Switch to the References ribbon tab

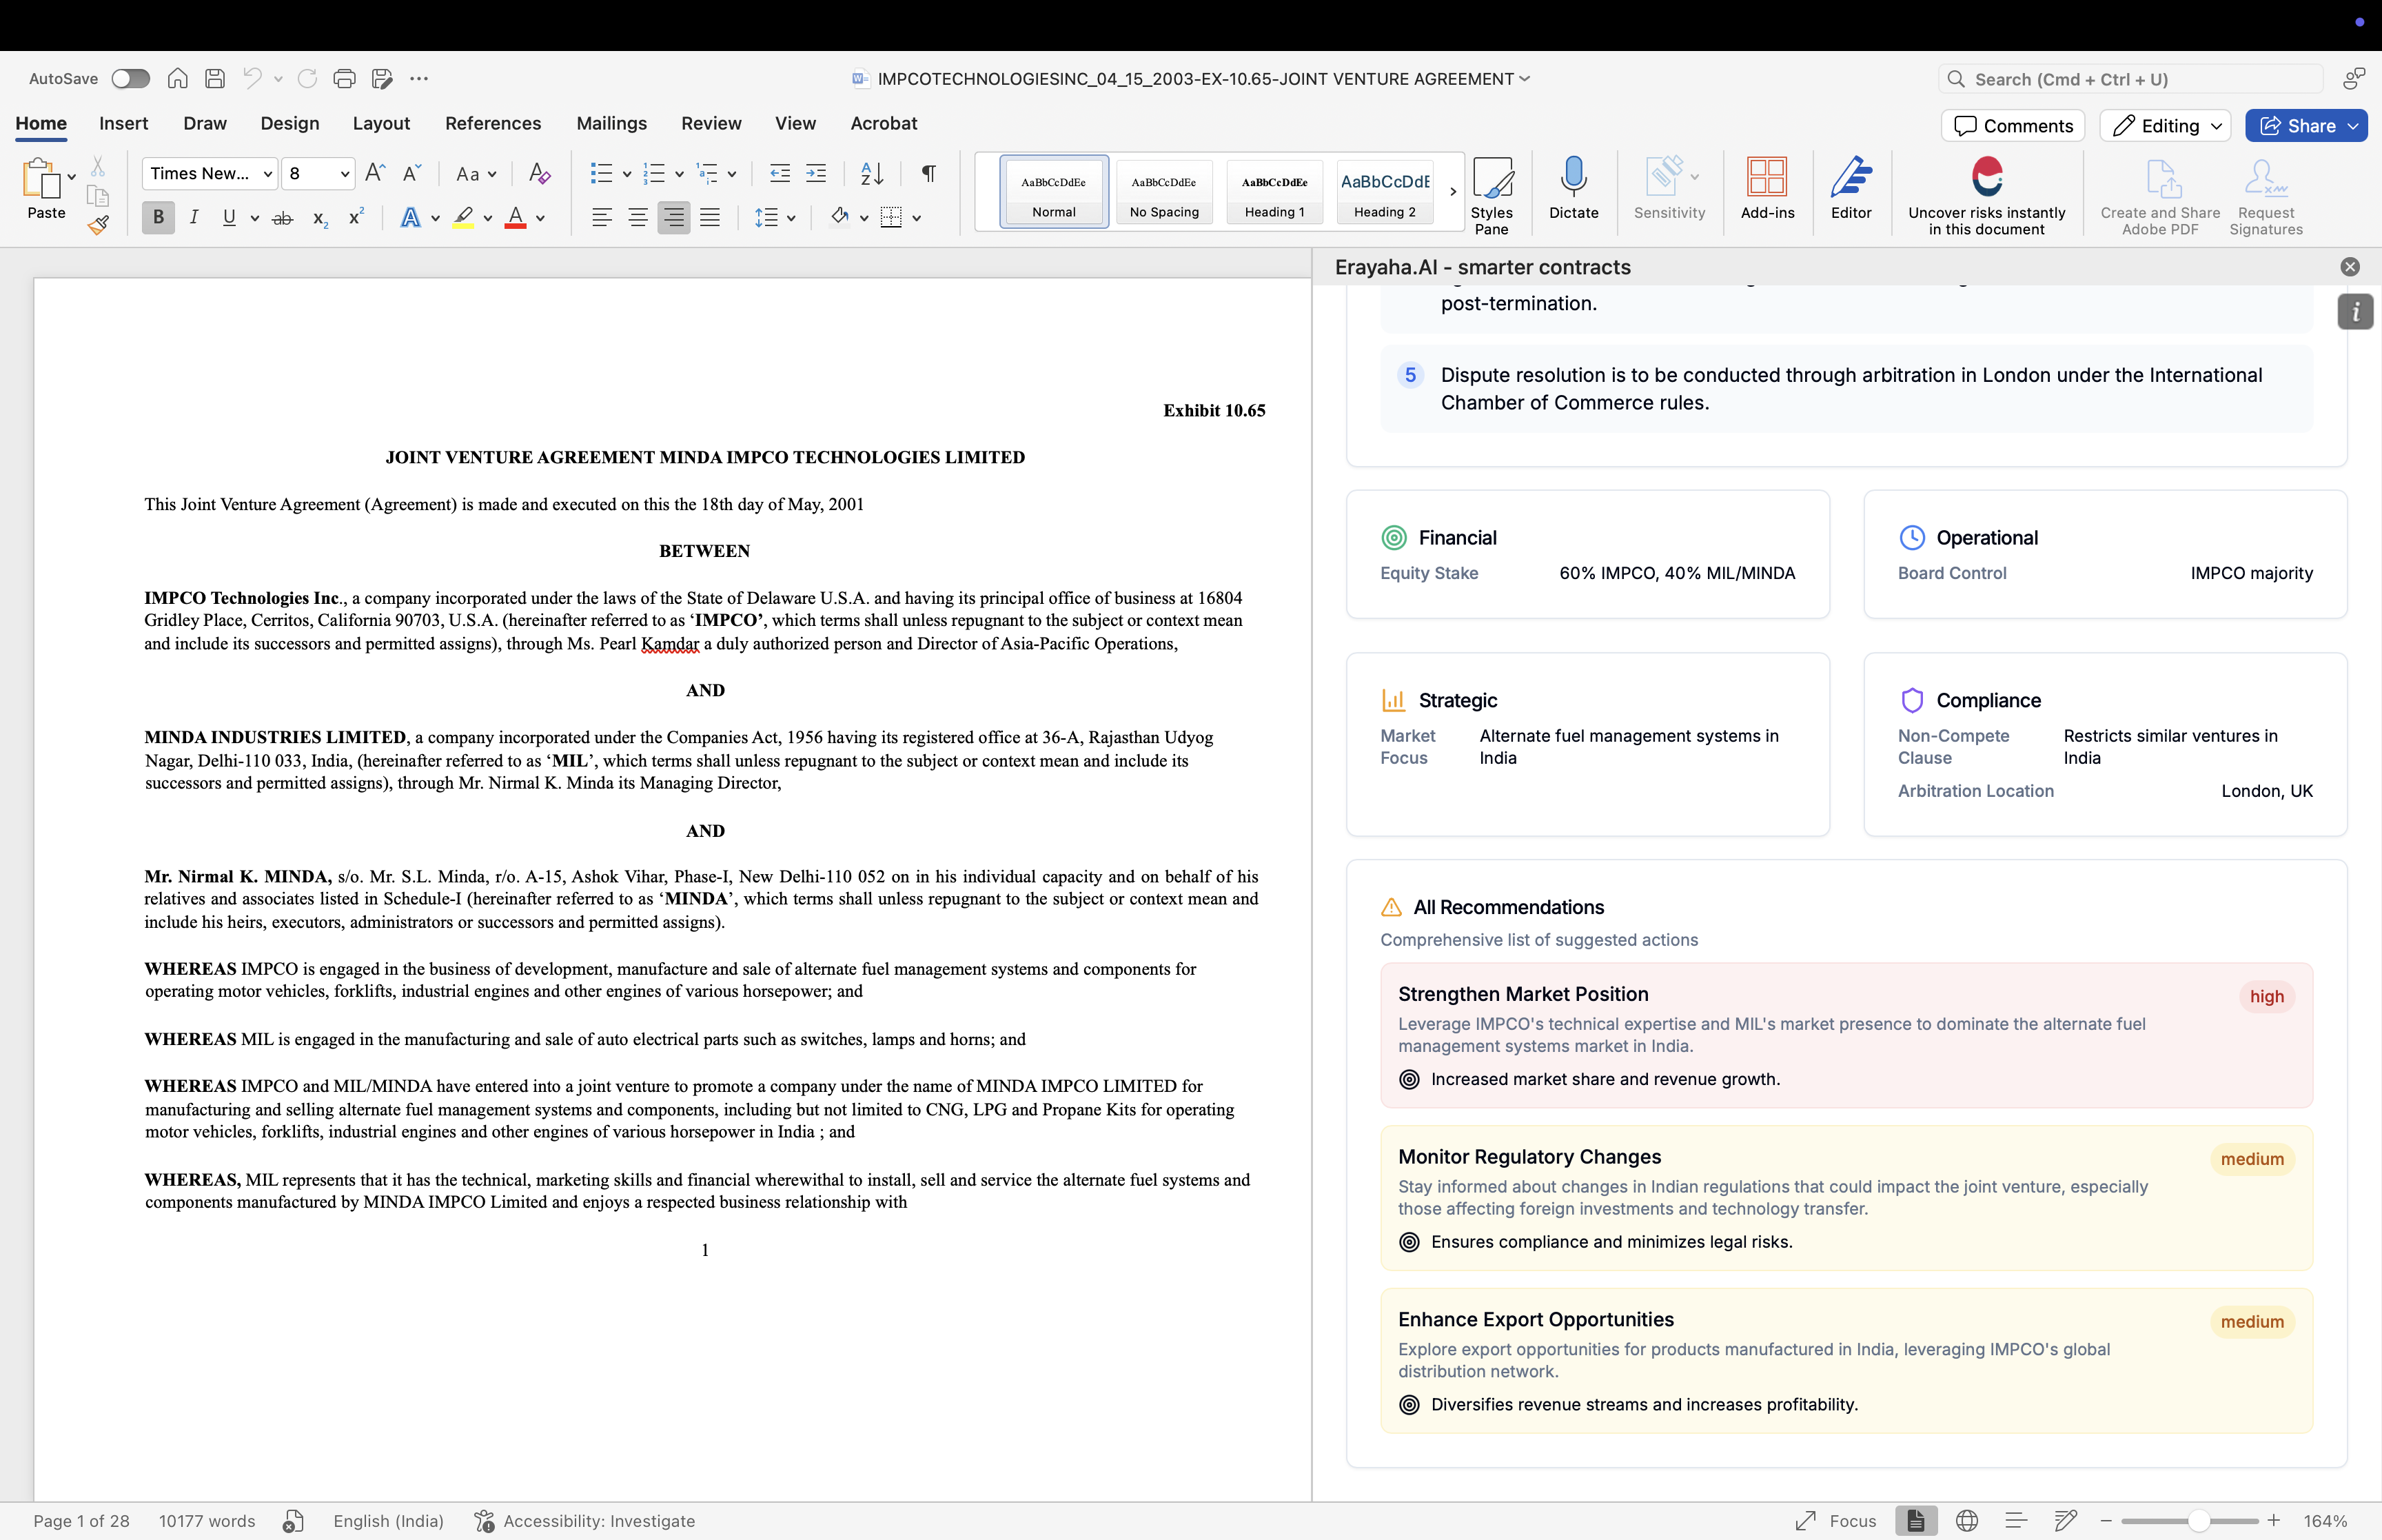493,123
